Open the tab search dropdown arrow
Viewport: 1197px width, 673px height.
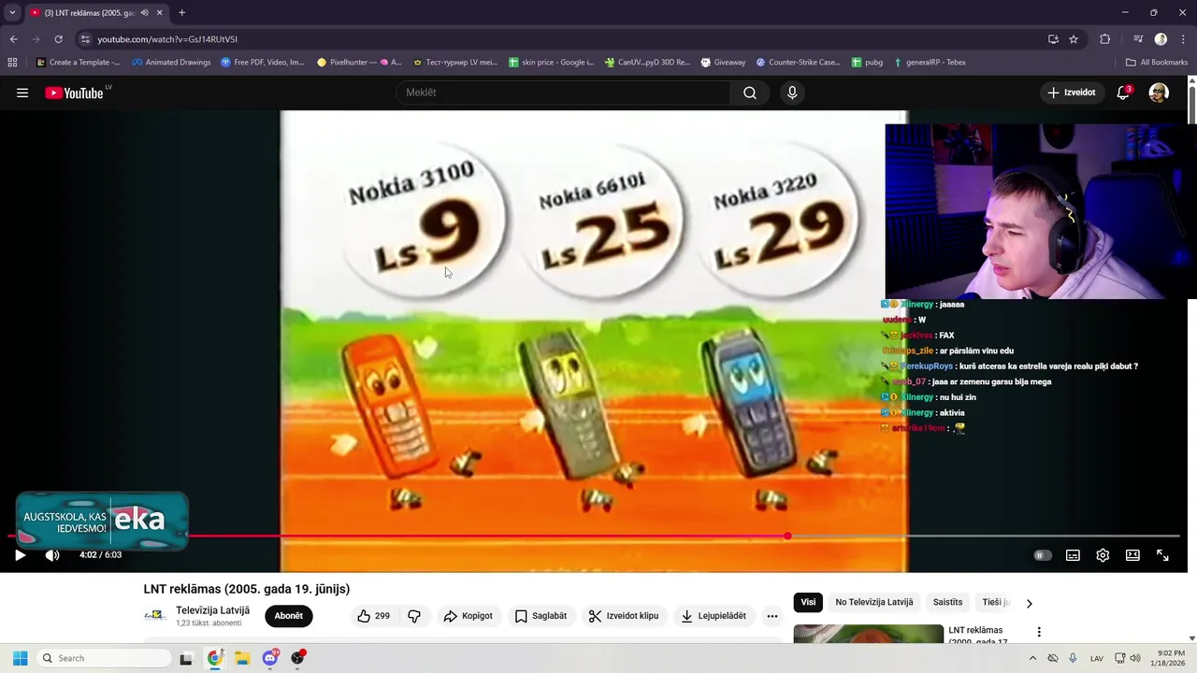tap(12, 13)
